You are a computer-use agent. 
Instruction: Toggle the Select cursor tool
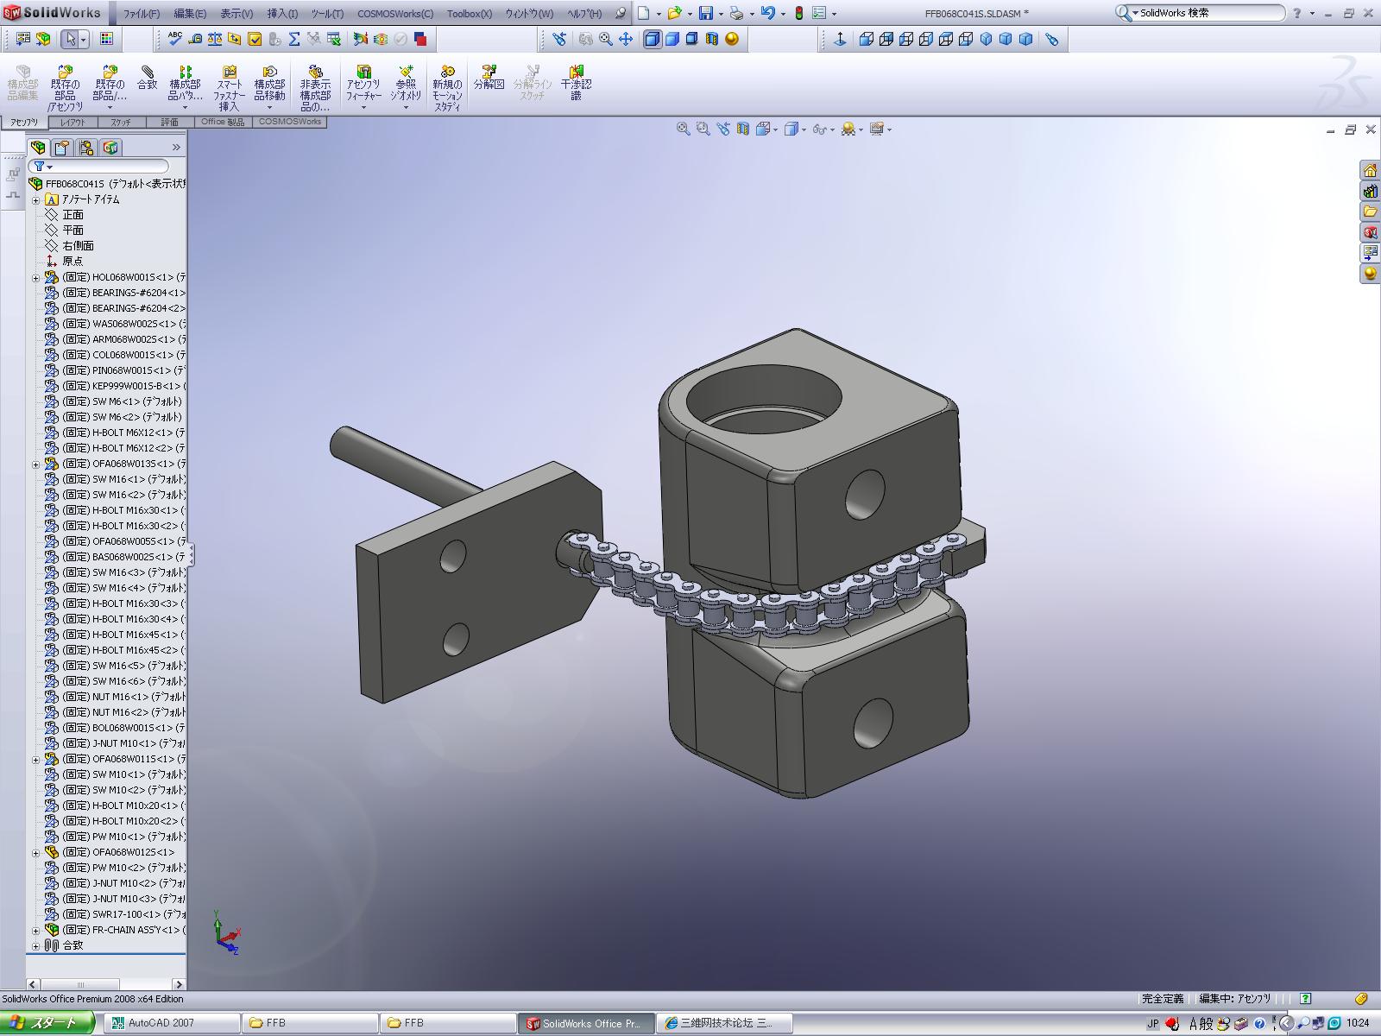(72, 39)
